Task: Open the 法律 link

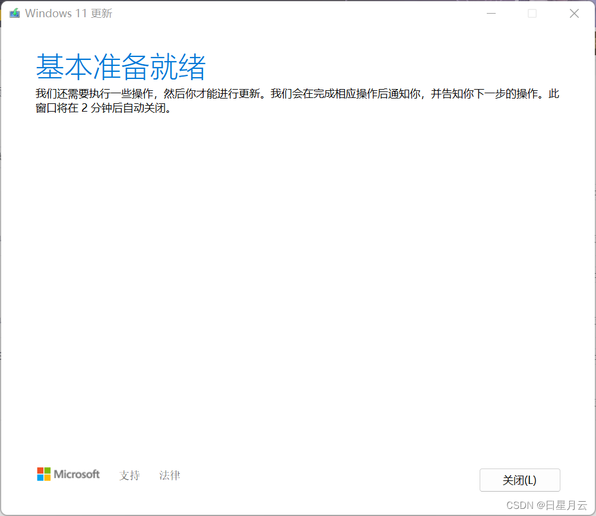Action: pyautogui.click(x=170, y=475)
